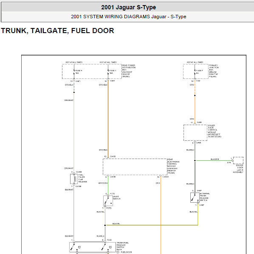This screenshot has width=254, height=254.
Task: Click the Rear Power Distribution Box label
Action: coord(129,71)
